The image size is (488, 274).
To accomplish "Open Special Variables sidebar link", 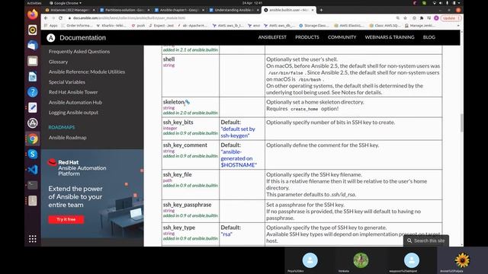I will (x=66, y=82).
